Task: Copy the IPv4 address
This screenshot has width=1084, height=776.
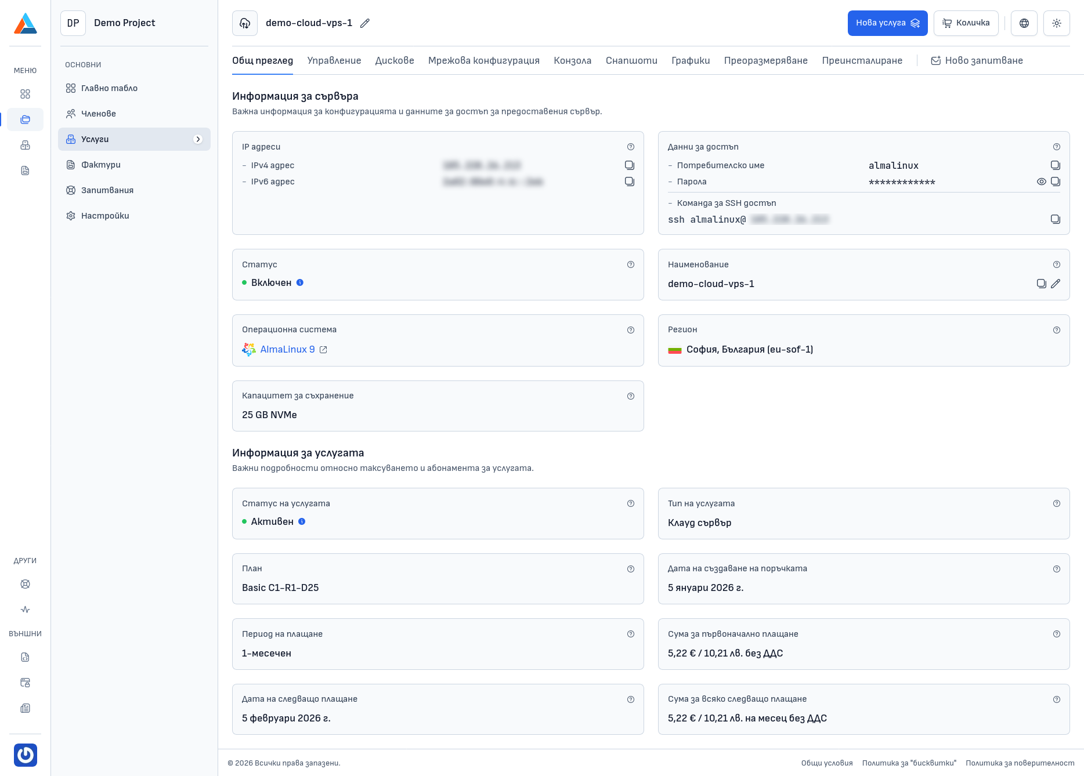Action: (x=629, y=165)
